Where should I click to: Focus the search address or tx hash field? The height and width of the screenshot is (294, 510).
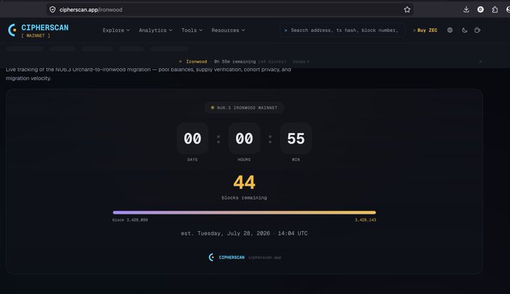tap(342, 30)
